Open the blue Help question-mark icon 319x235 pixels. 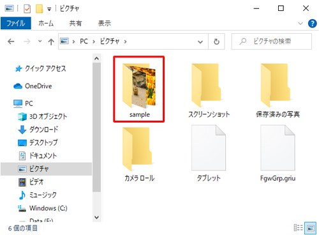pos(312,24)
